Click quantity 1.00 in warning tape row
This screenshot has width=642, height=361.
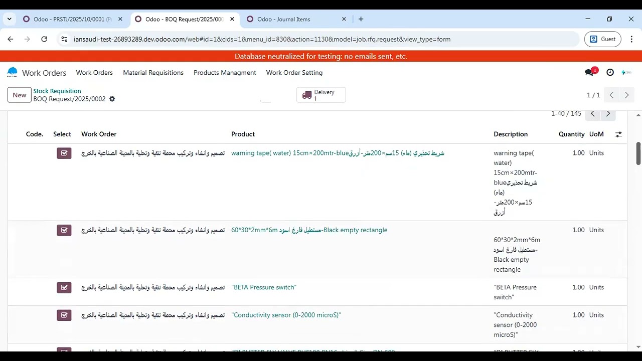click(x=578, y=153)
